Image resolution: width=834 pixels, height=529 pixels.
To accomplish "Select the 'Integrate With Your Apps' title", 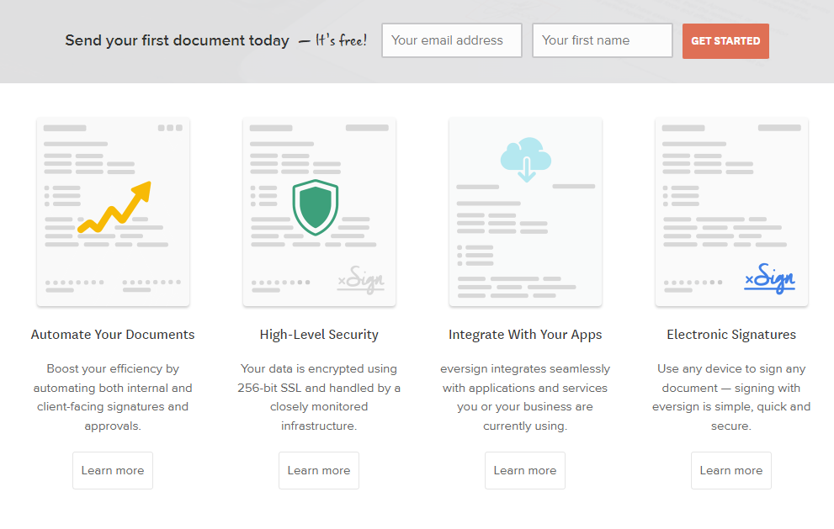I will [525, 335].
